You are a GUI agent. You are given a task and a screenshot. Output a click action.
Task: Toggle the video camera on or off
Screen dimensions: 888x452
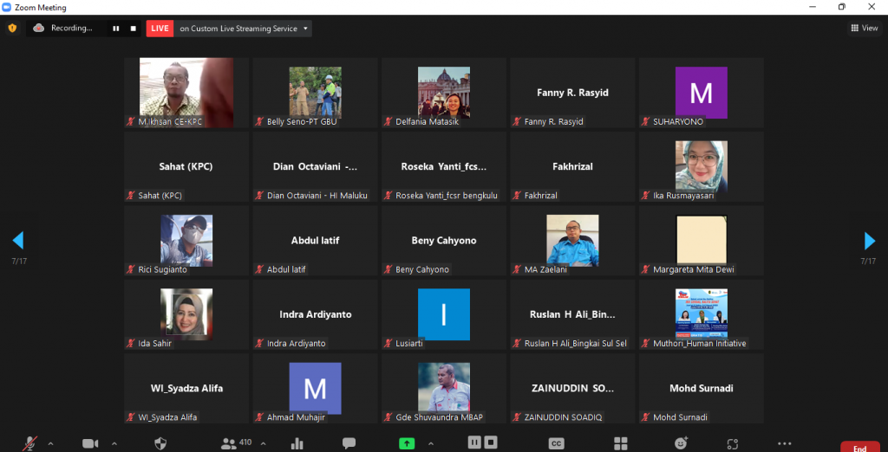point(90,443)
